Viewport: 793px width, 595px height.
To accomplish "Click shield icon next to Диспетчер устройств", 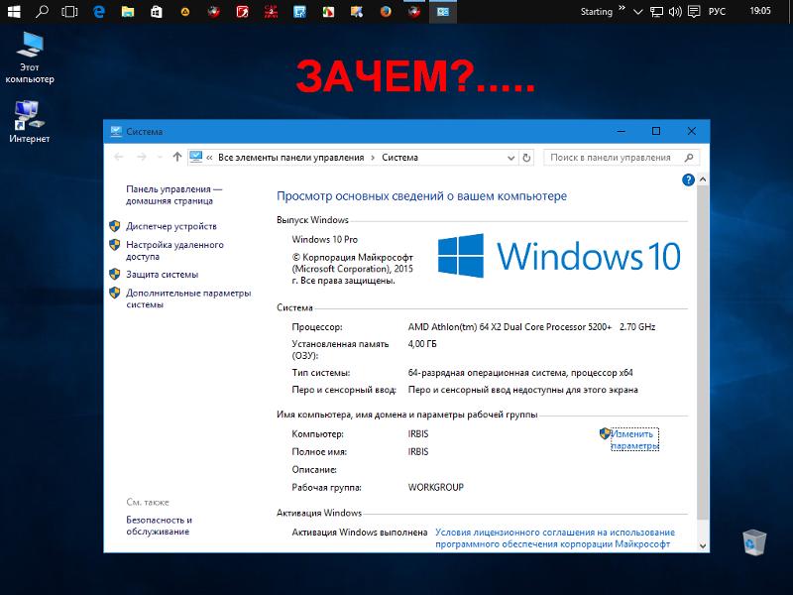I will point(115,226).
